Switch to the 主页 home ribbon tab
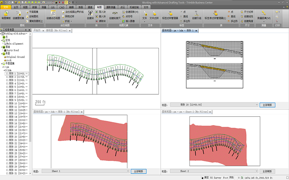The width and height of the screenshot is (289, 180). [x=16, y=7]
